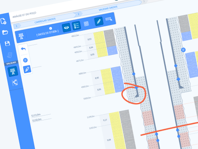
Task: Click the blue marker inside red circle
Action: (136, 88)
